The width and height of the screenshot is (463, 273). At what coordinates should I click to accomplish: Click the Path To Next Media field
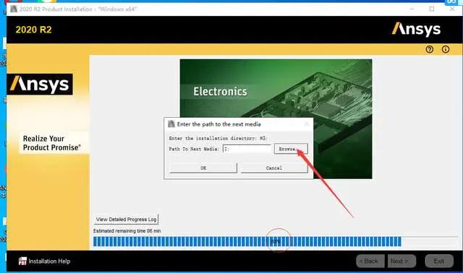tap(247, 149)
